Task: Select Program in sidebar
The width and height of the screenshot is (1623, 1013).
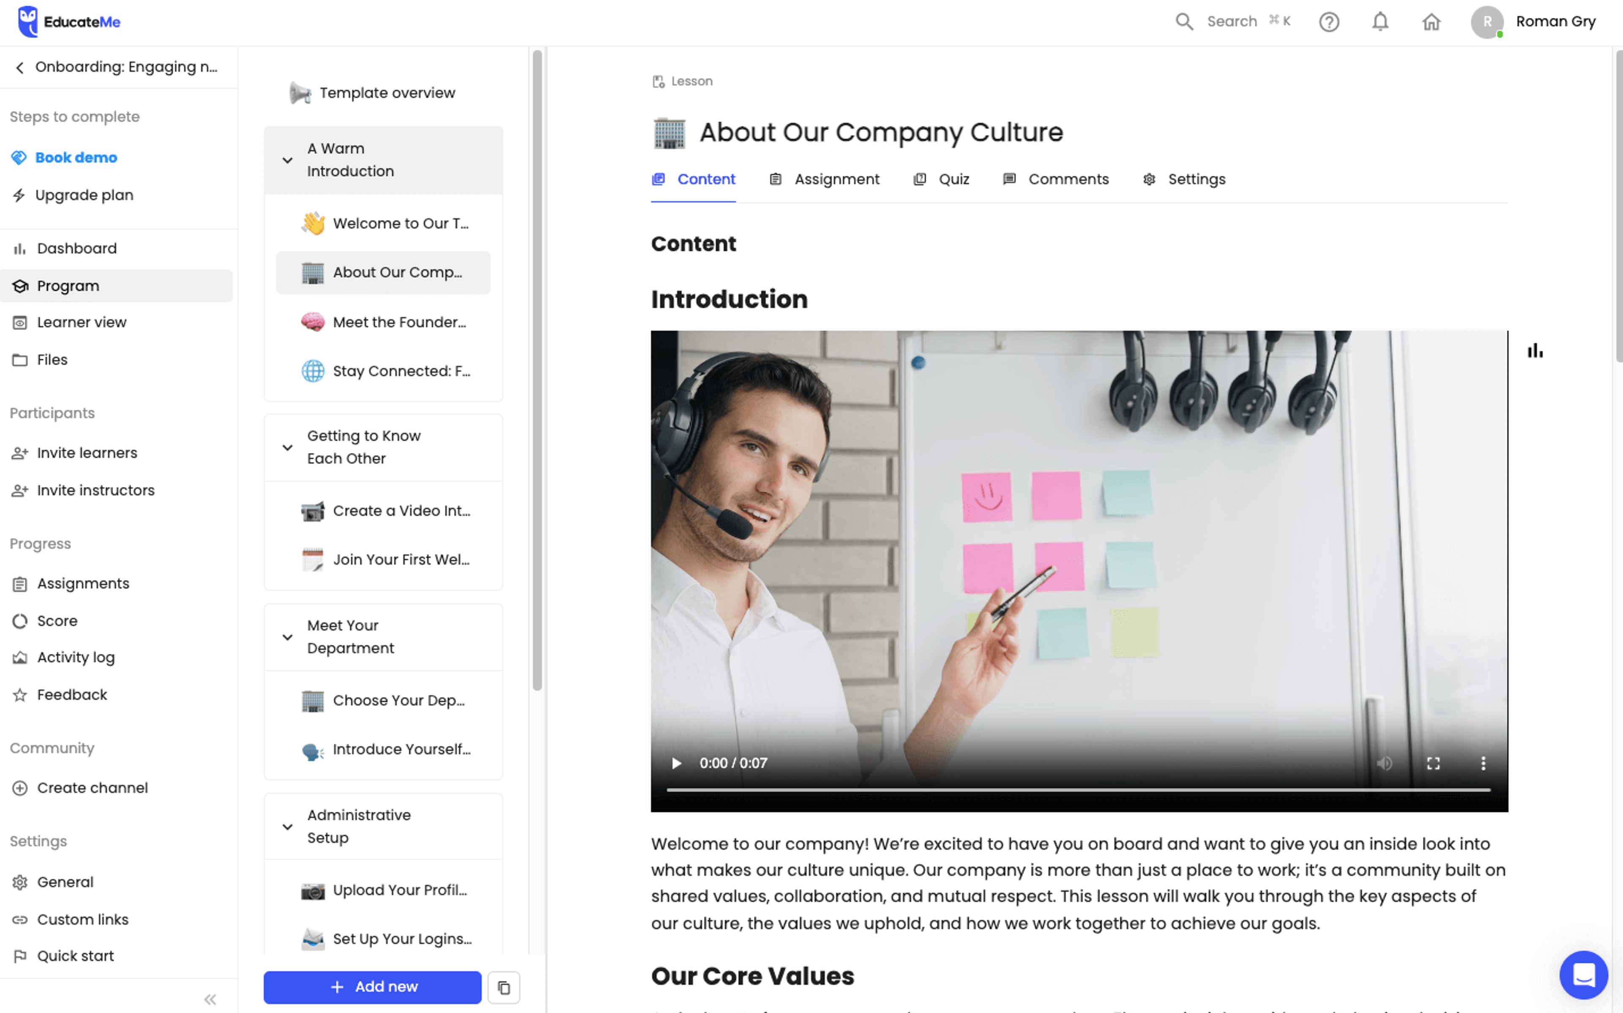Action: [116, 286]
